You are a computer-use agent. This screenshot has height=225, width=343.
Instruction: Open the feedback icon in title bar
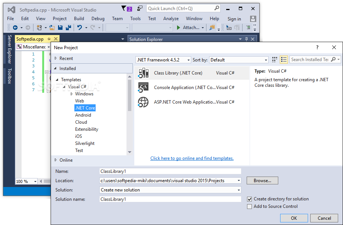pos(140,9)
